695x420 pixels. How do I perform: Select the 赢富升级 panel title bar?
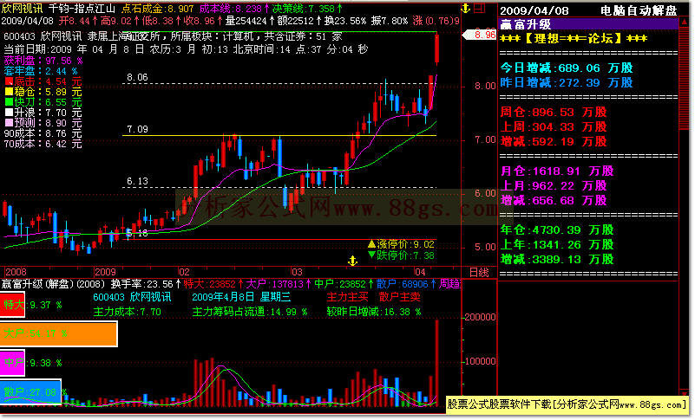589,24
